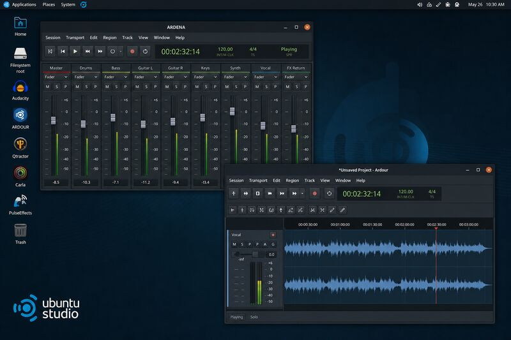Click the 120.00 tempo display in ARDENA

225,51
